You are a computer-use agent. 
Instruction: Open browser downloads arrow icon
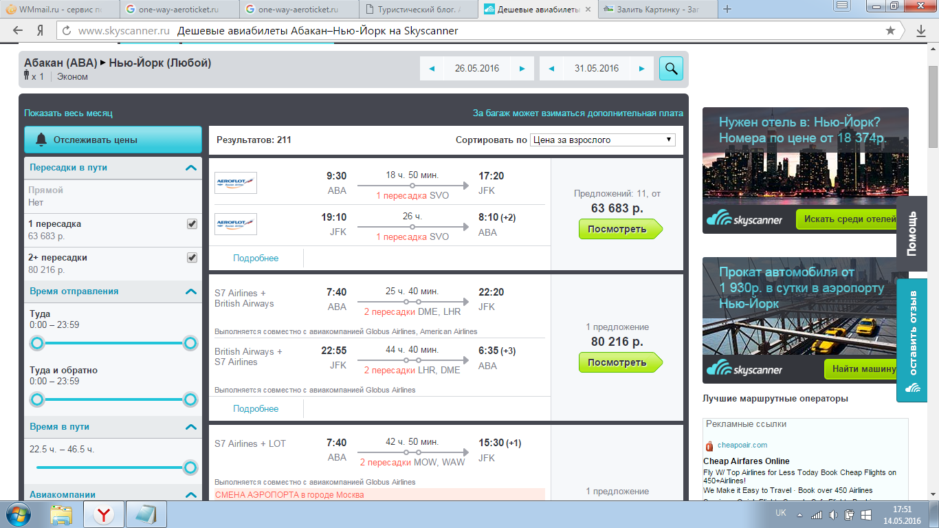point(922,30)
